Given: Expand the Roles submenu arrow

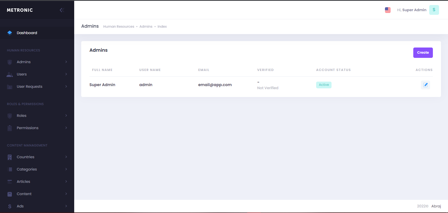Looking at the screenshot, I should 66,115.
